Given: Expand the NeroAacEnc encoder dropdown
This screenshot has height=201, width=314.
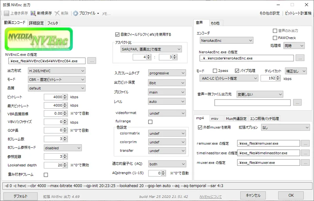Looking at the screenshot, I should tap(226, 40).
